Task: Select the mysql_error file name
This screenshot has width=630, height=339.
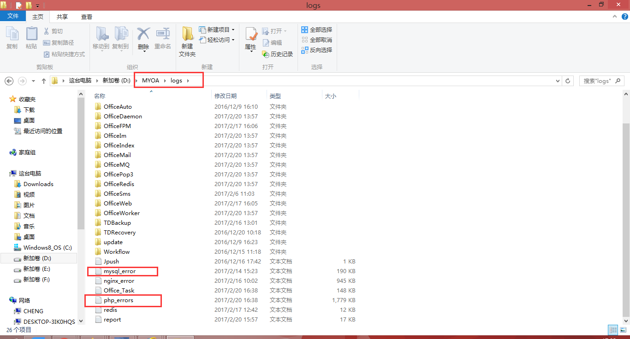Action: (x=119, y=271)
